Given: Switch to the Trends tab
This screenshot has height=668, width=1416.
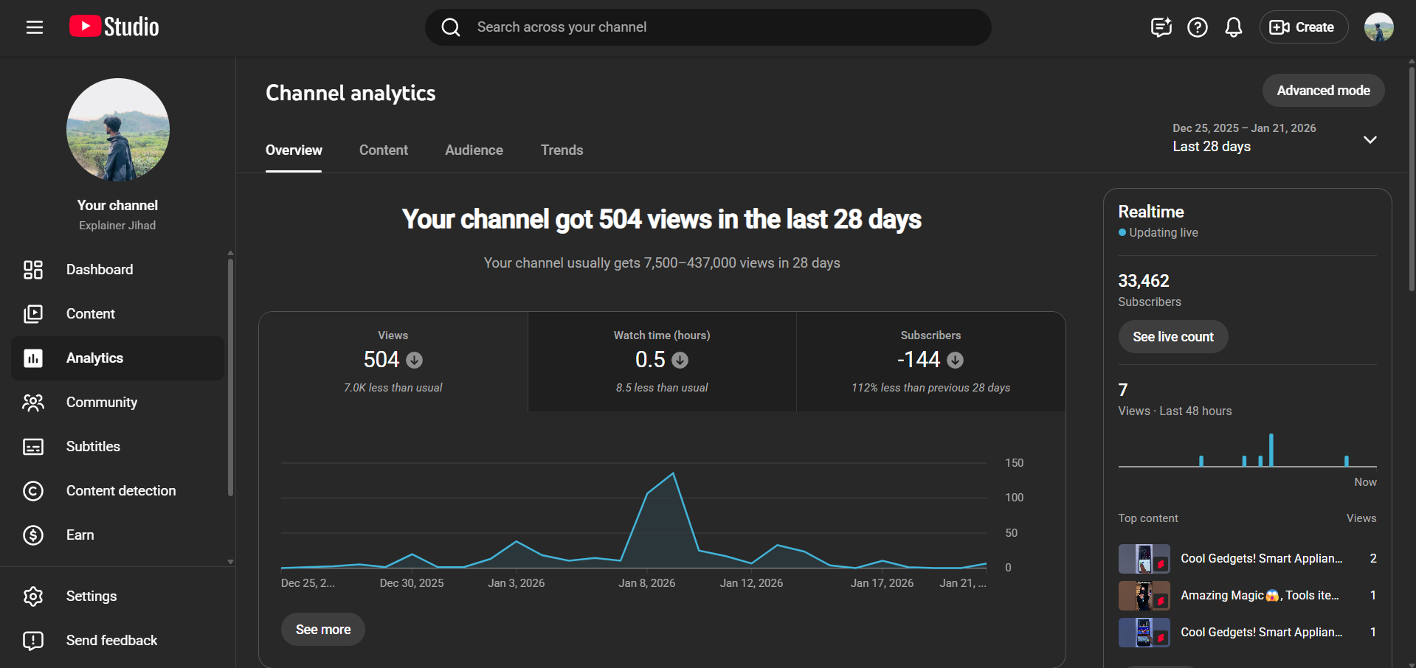Looking at the screenshot, I should point(562,150).
